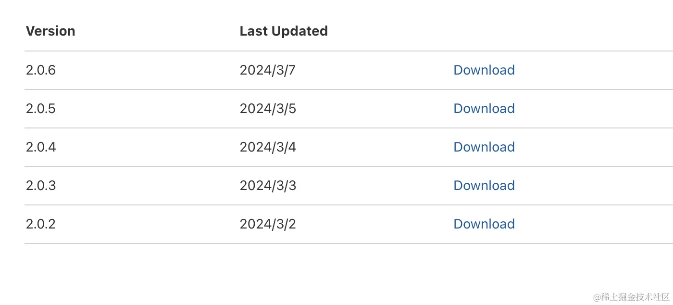Select version number 2.0.4

41,147
